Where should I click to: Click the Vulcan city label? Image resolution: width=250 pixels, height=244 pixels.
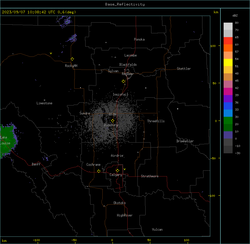(x=157, y=230)
